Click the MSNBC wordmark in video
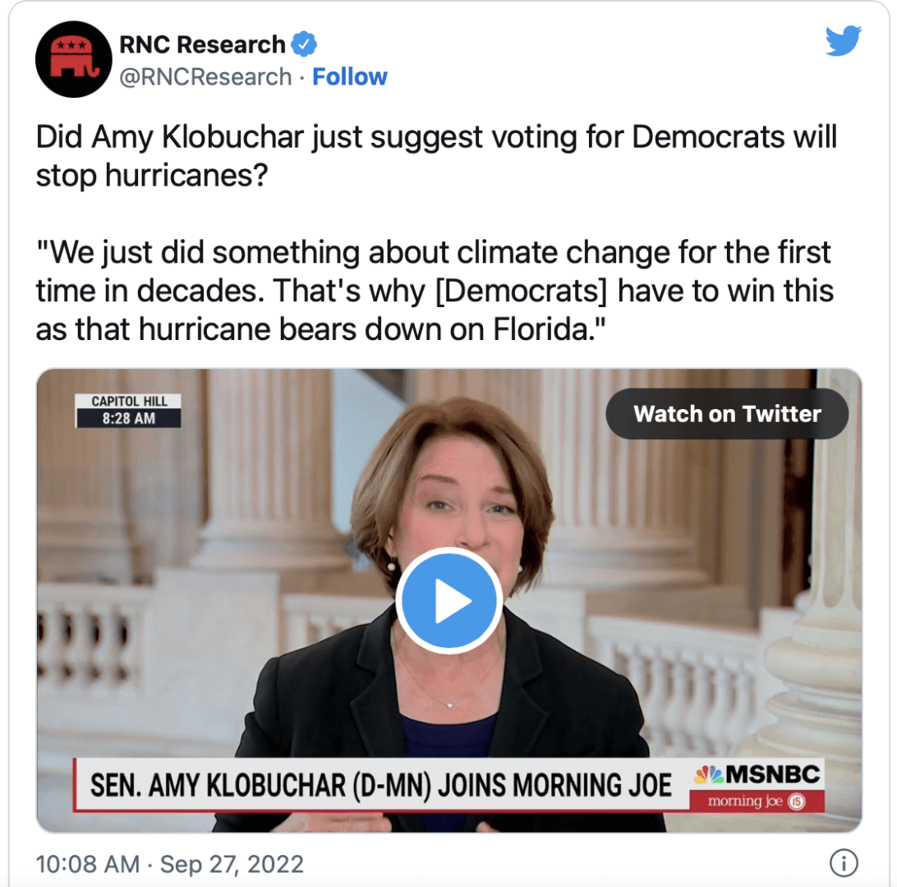This screenshot has height=887, width=897. pyautogui.click(x=772, y=774)
